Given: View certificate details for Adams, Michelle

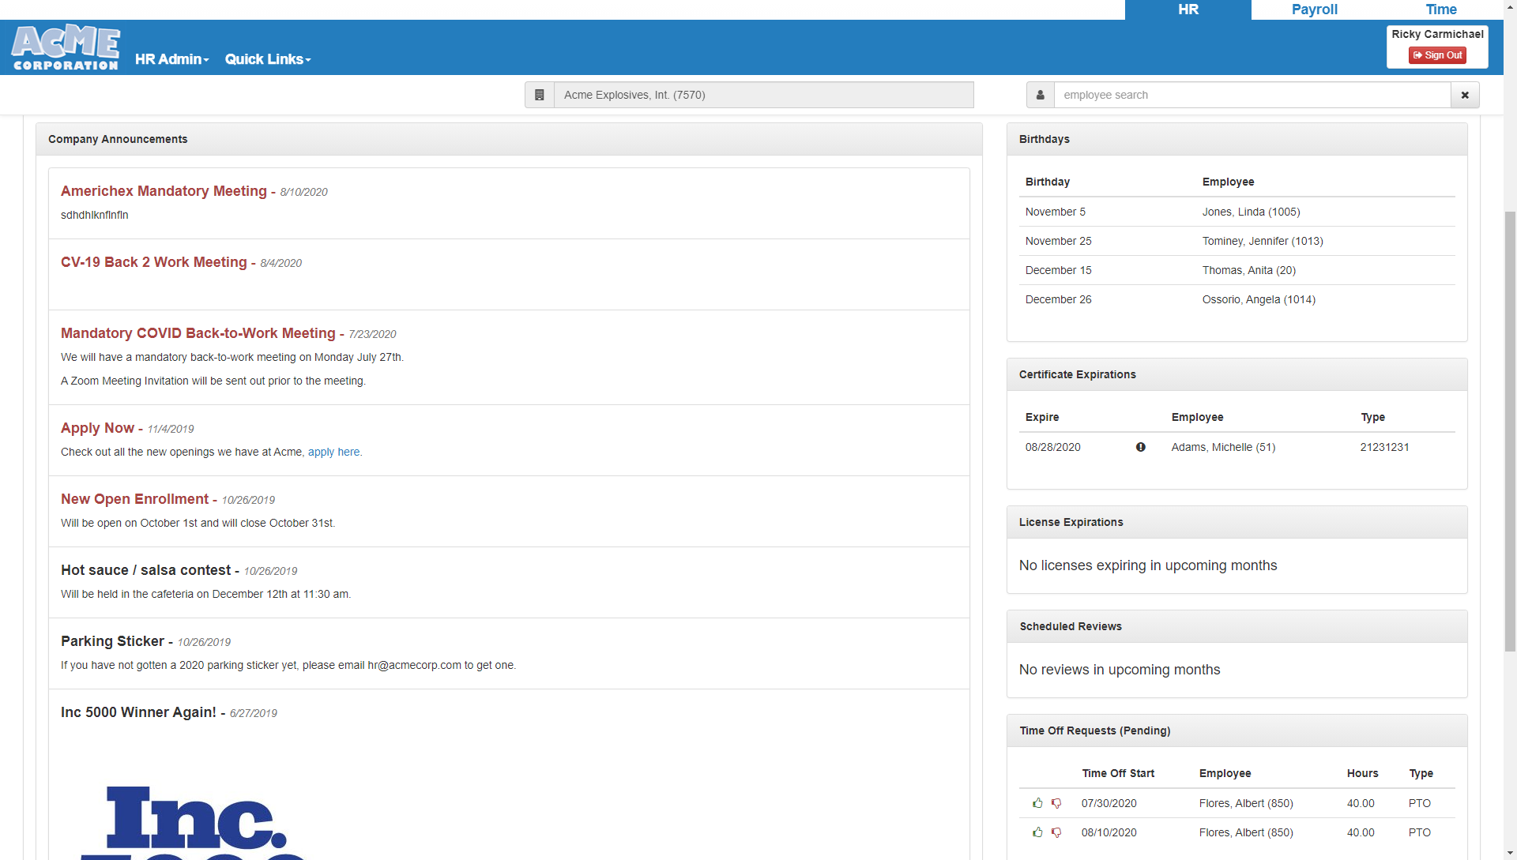Looking at the screenshot, I should (1140, 447).
